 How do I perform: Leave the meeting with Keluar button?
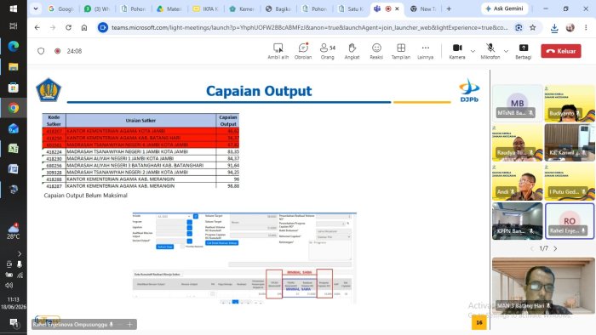point(561,51)
